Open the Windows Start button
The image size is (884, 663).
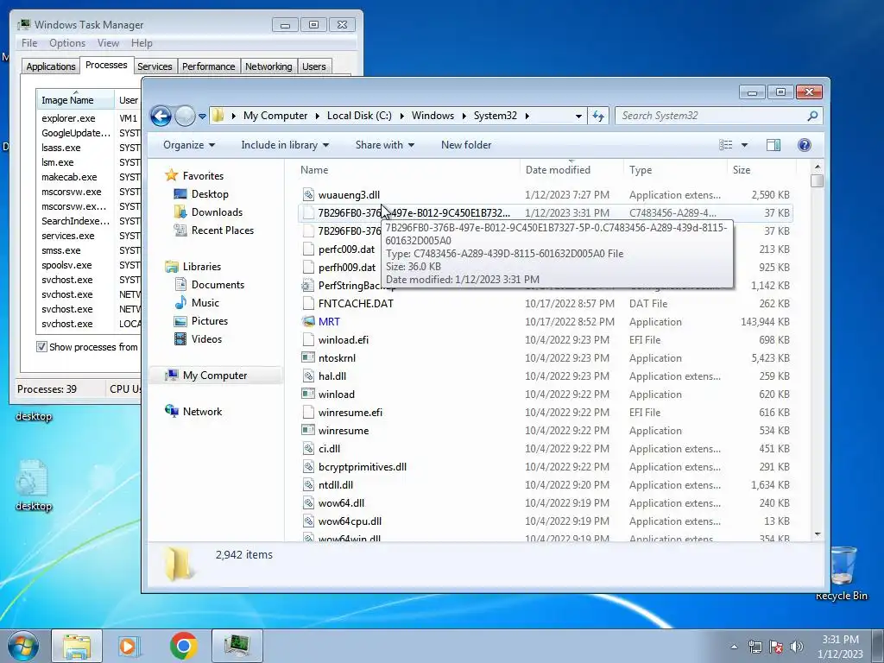[23, 646]
